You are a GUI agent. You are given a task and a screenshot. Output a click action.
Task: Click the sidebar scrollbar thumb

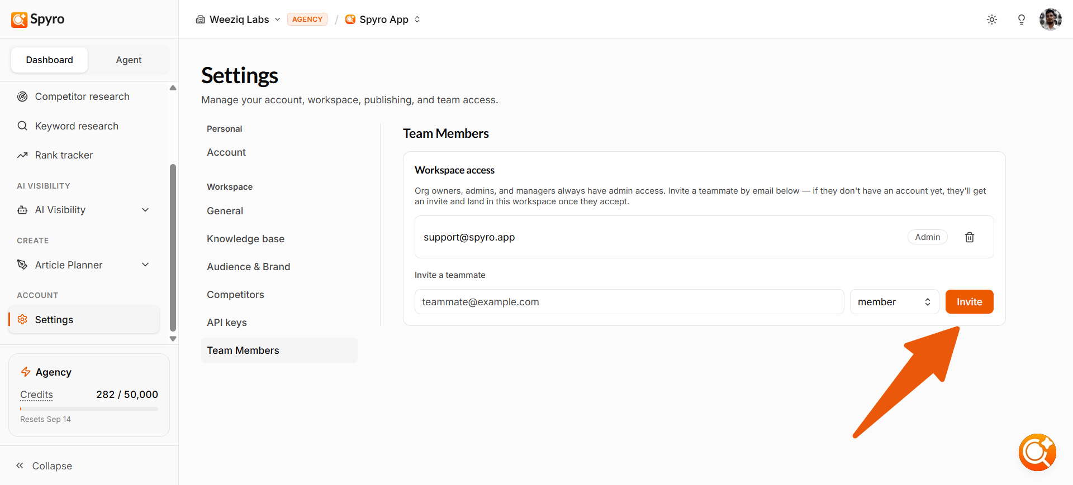click(x=173, y=248)
